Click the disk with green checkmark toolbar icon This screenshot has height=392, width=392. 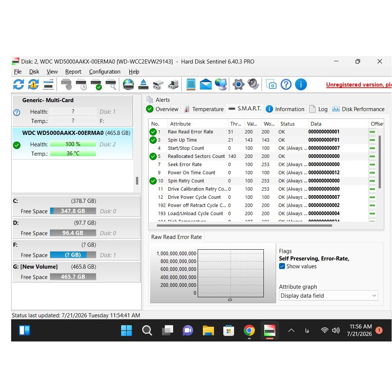point(96,84)
